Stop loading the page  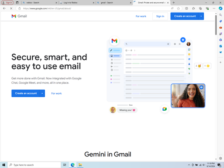tap(11, 9)
